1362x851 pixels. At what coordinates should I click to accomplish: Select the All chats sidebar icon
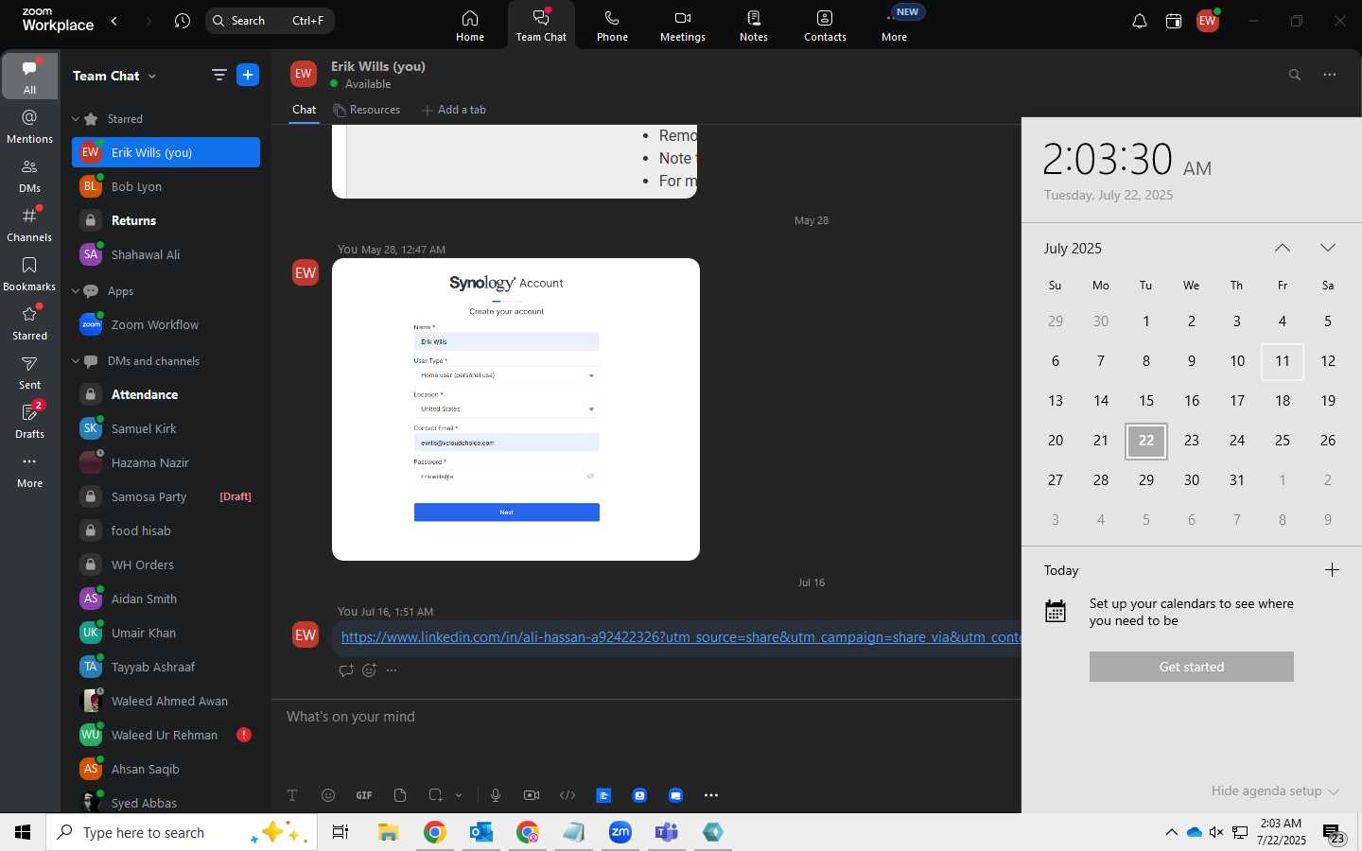click(30, 76)
